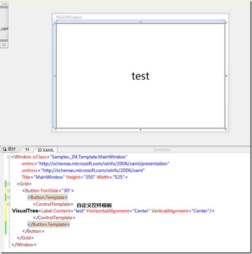252x254 pixels.
Task: Click the xmlns:x xaml namespace line
Action: point(83,170)
